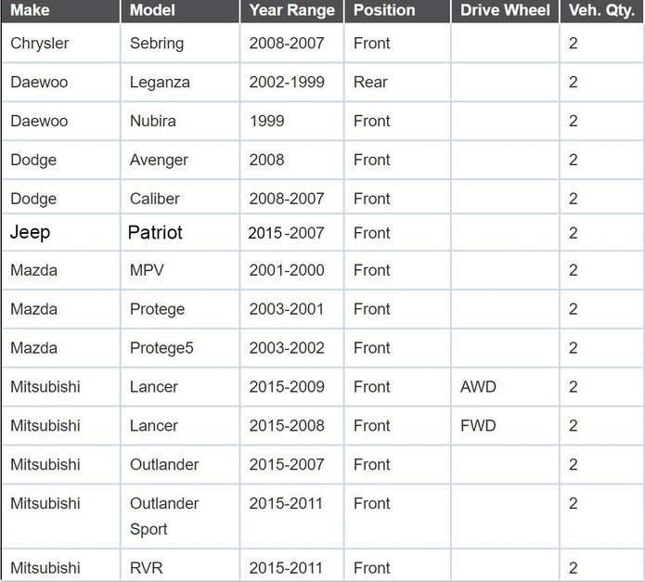Select the Nubira model cell

point(180,122)
